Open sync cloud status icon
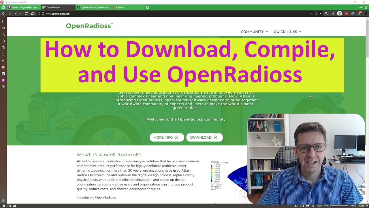369x208 pixels. click(x=15, y=206)
